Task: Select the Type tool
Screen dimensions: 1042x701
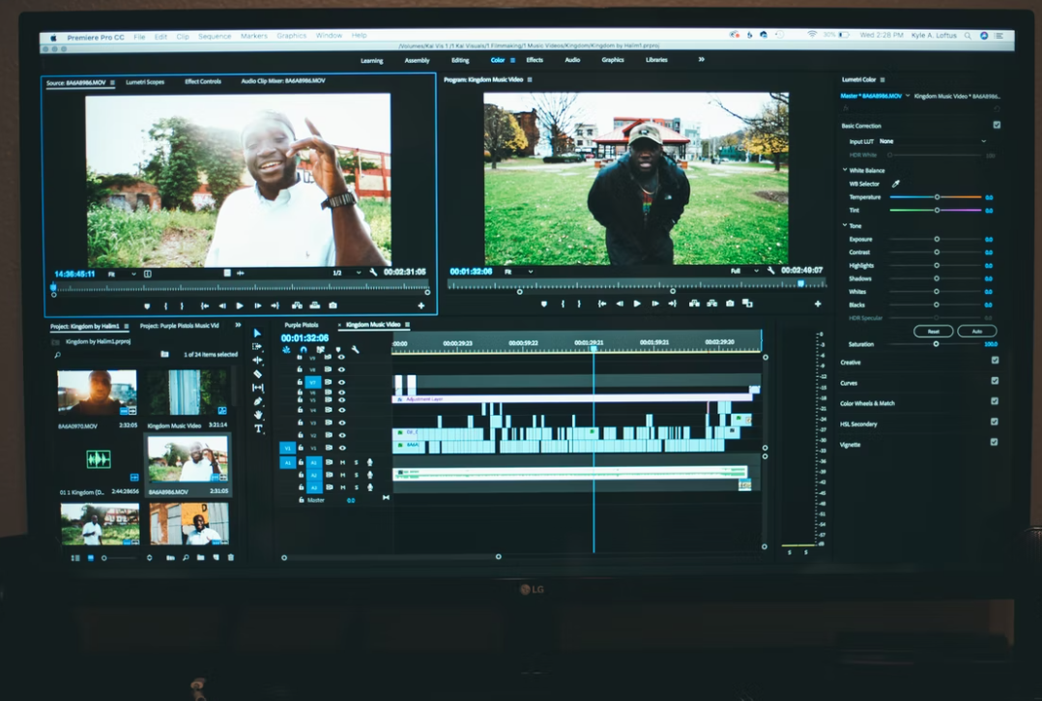Action: point(258,428)
